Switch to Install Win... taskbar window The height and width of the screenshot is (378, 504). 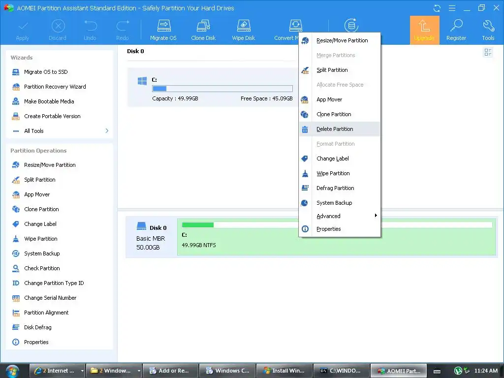tap(284, 371)
